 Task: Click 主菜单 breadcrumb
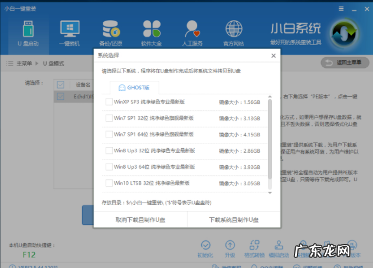(x=24, y=64)
